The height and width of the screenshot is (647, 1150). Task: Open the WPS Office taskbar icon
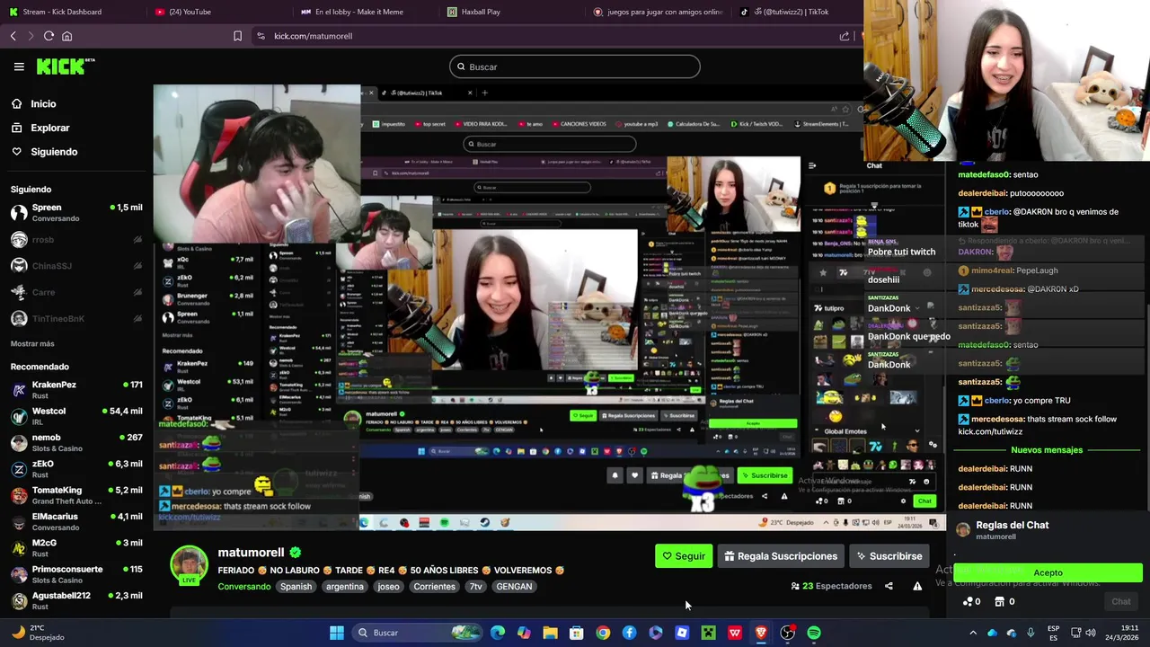point(735,633)
